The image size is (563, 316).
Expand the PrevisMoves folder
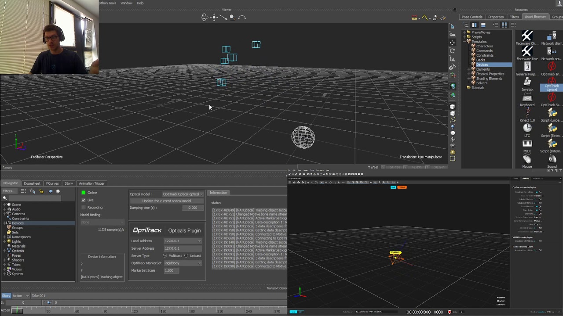(x=464, y=32)
